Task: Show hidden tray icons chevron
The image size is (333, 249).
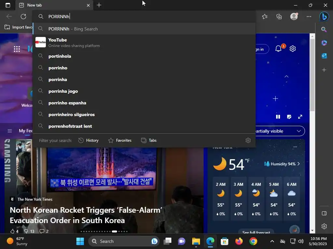Action: [x=272, y=241]
